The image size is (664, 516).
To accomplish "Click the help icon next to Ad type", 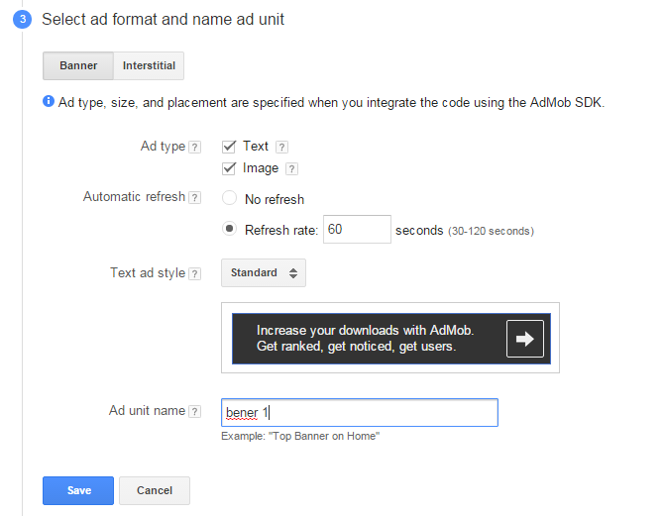I will (x=194, y=147).
